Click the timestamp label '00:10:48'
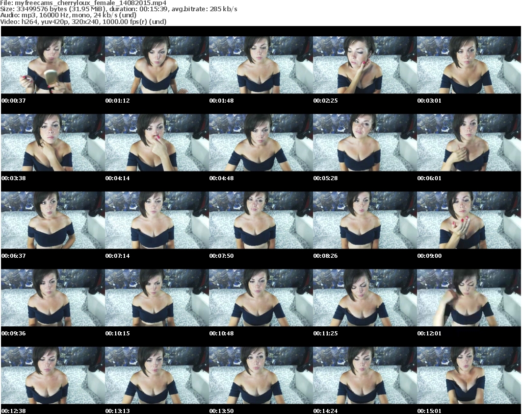Viewport: 522px width, 414px height. click(x=221, y=333)
